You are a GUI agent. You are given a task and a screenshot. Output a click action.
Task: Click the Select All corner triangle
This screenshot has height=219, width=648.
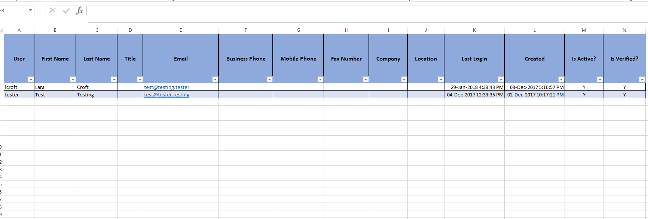click(1, 31)
